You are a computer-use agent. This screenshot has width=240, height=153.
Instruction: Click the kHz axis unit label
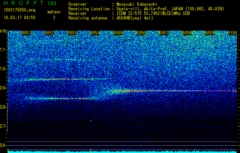click(4, 31)
